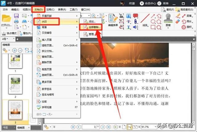Choose 拆分文档 split document entry

click(x=57, y=51)
